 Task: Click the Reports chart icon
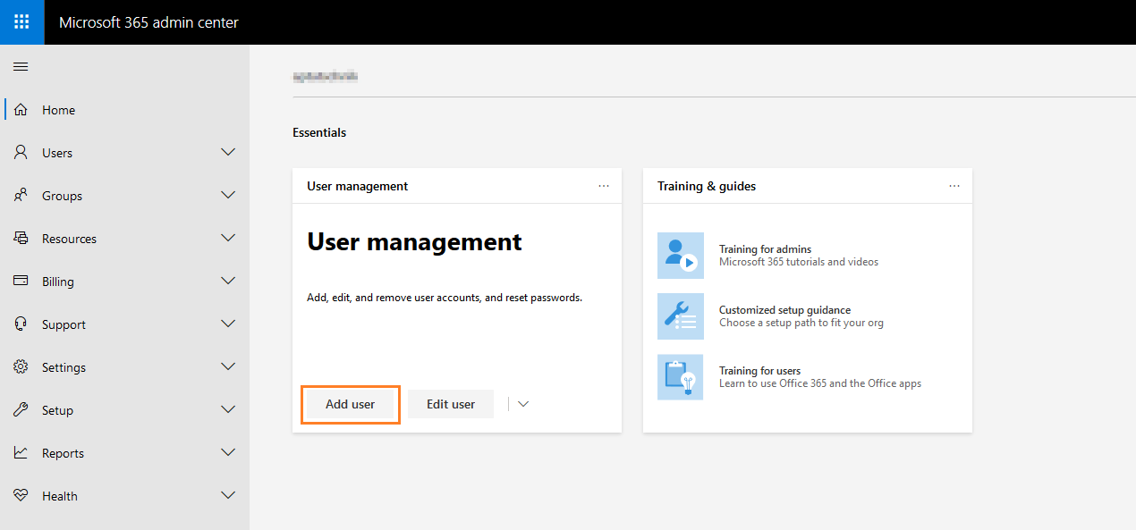pyautogui.click(x=21, y=453)
